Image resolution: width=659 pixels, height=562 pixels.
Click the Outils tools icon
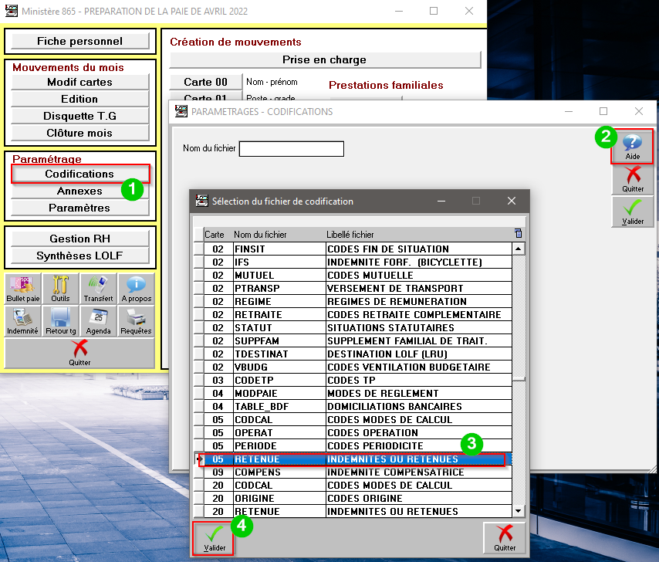pyautogui.click(x=61, y=289)
